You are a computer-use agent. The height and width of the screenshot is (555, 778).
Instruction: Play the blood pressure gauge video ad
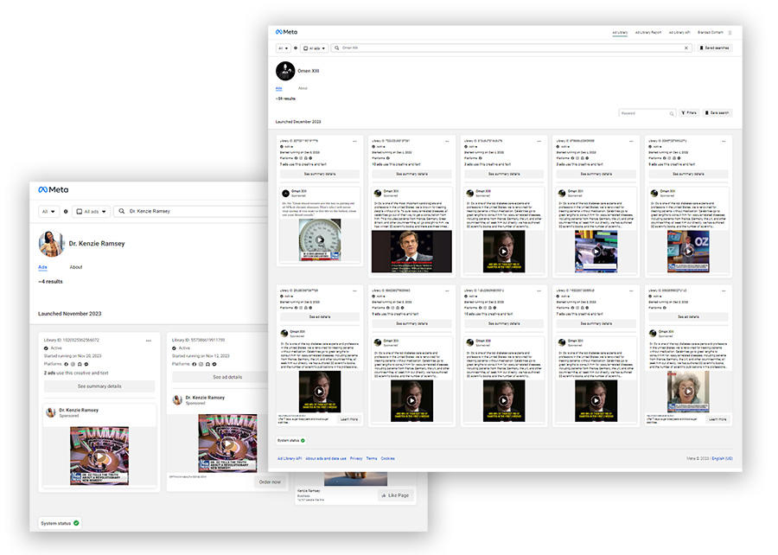point(320,240)
